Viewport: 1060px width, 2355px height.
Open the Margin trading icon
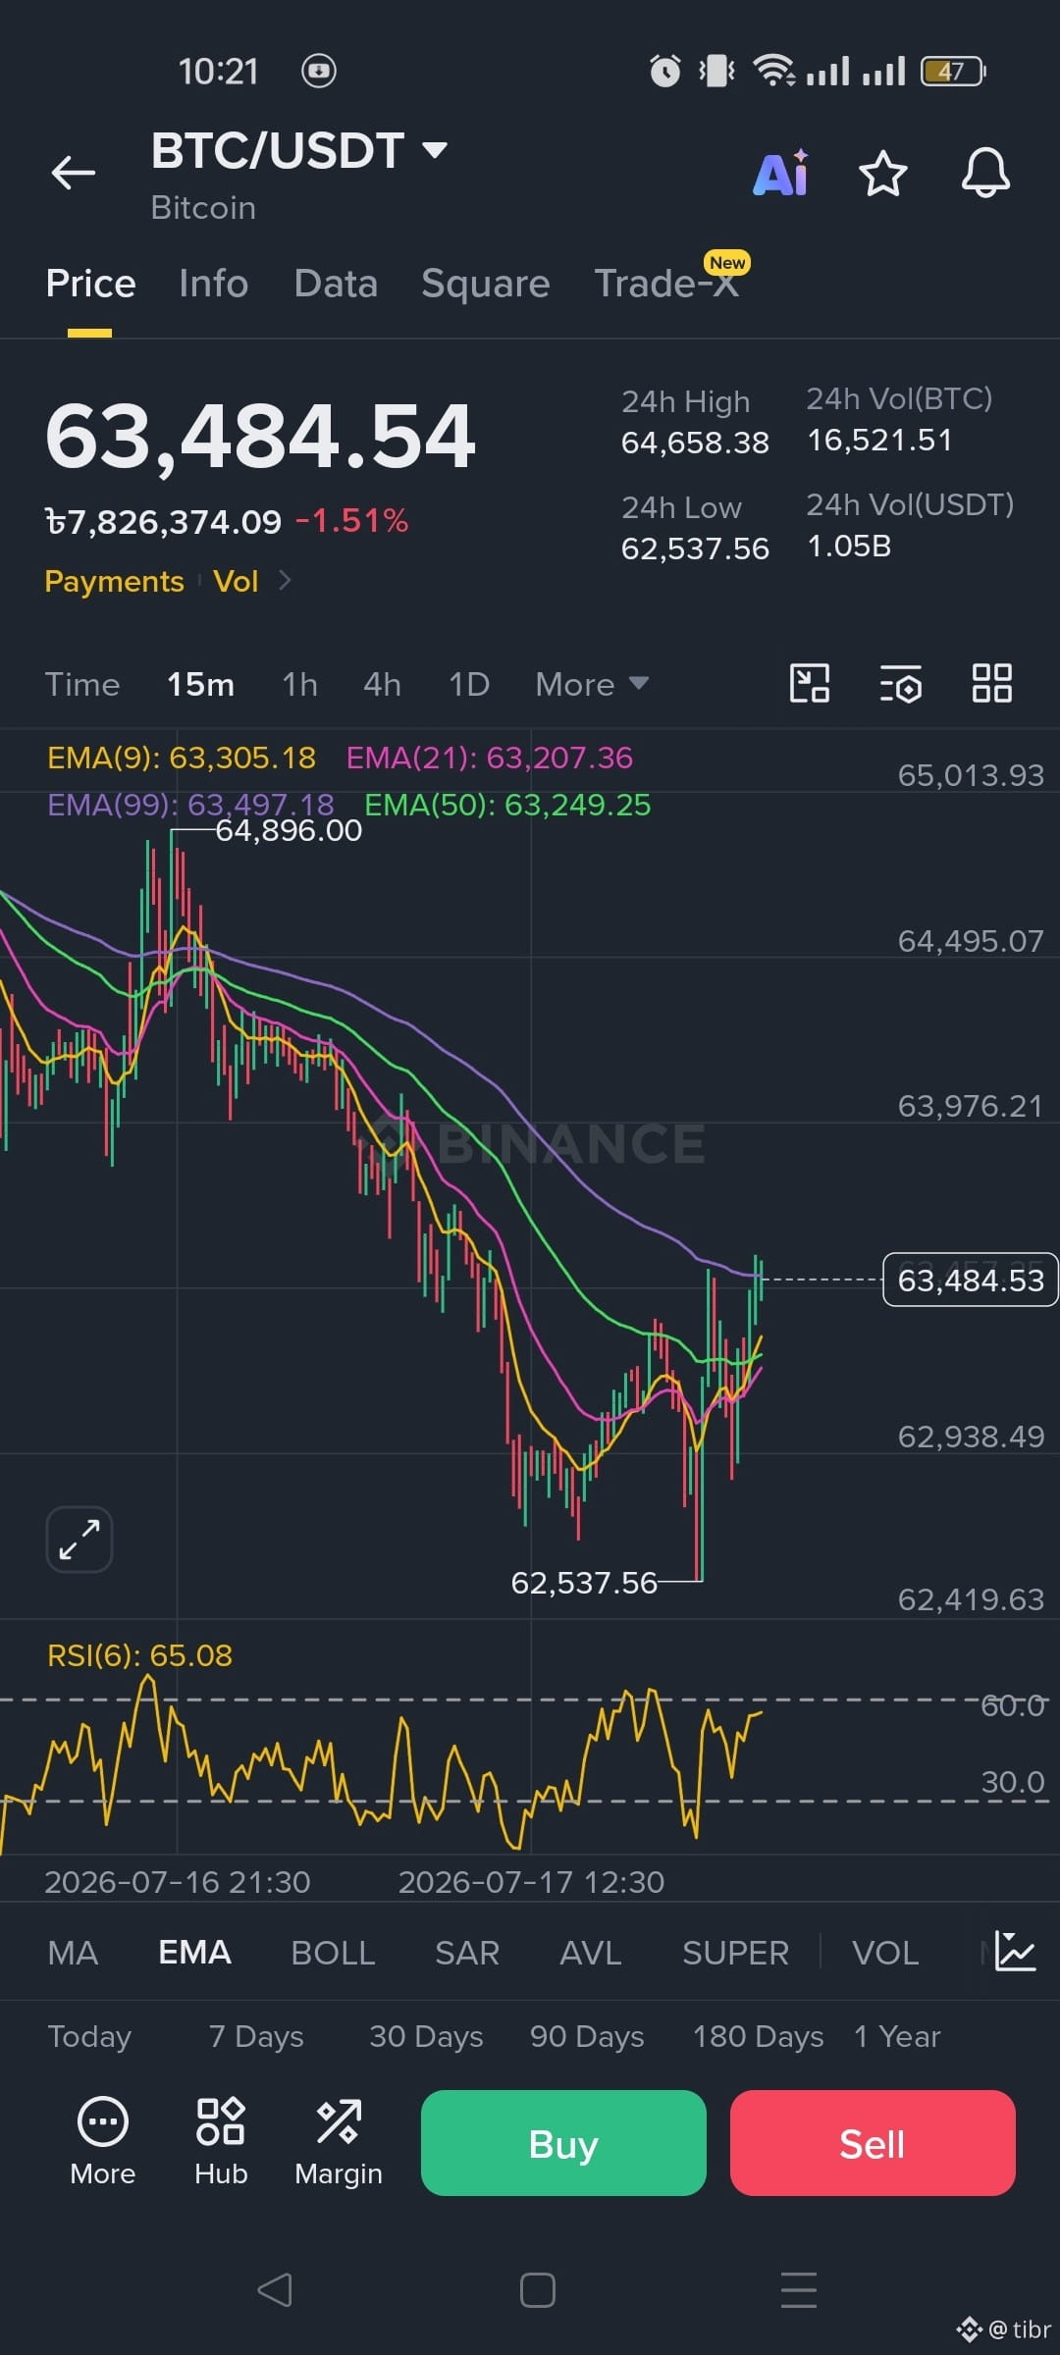[x=339, y=2142]
